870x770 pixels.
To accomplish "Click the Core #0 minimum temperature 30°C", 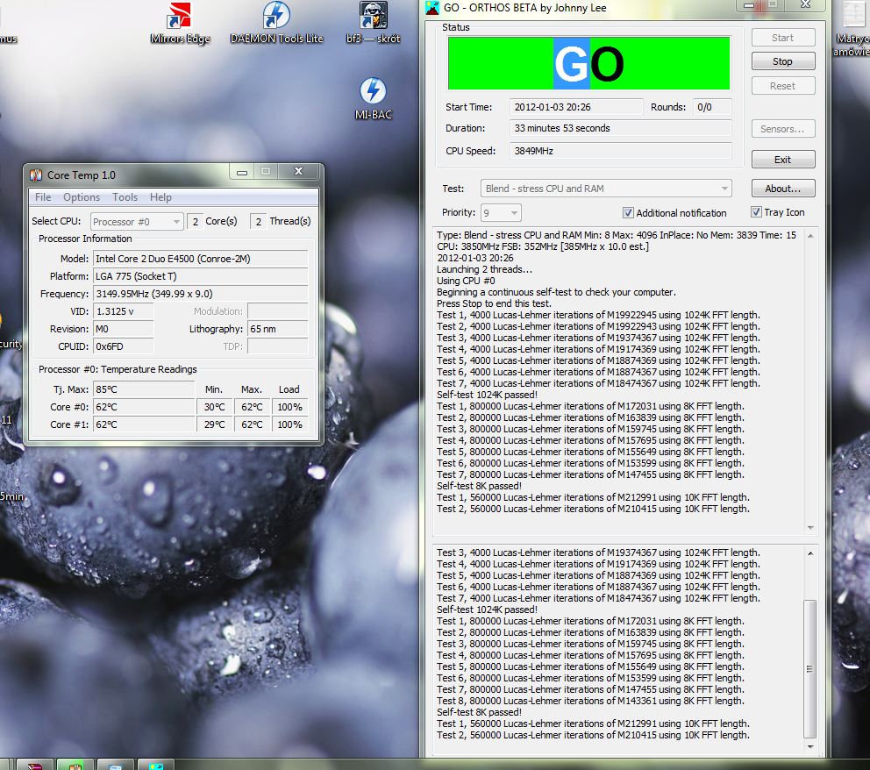I will point(215,407).
